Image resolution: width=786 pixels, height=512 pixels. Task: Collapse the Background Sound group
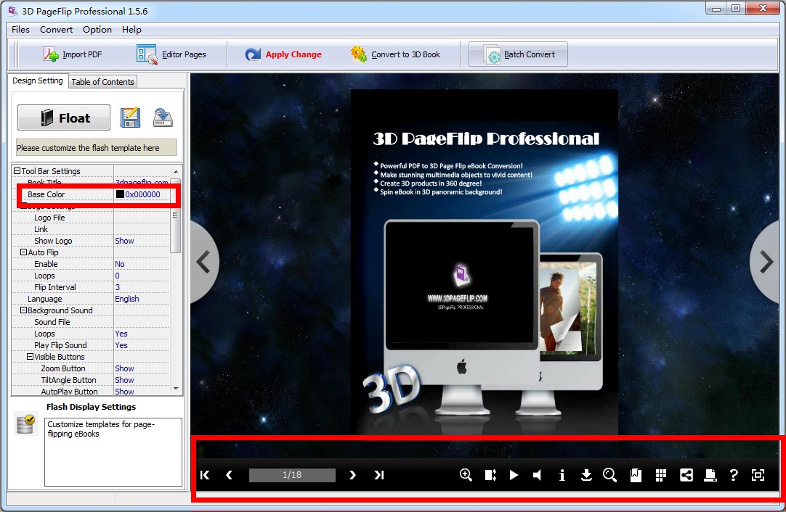point(23,310)
